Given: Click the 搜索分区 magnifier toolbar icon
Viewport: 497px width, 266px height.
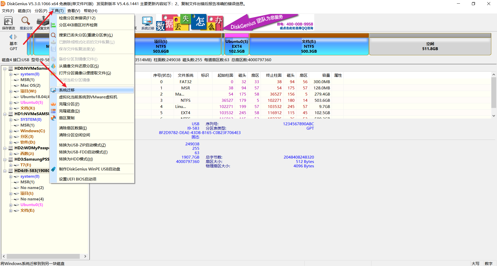Looking at the screenshot, I should (x=26, y=23).
